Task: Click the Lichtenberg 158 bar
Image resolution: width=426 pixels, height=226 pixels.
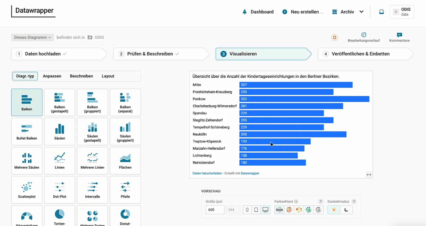Action: tap(269, 156)
